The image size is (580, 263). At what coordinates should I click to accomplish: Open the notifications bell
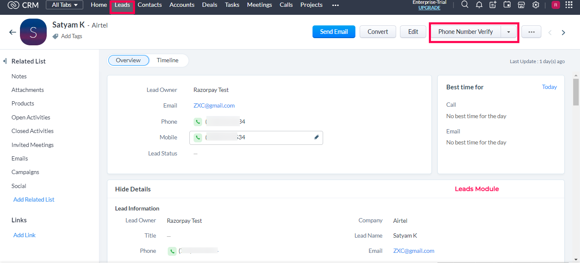479,5
